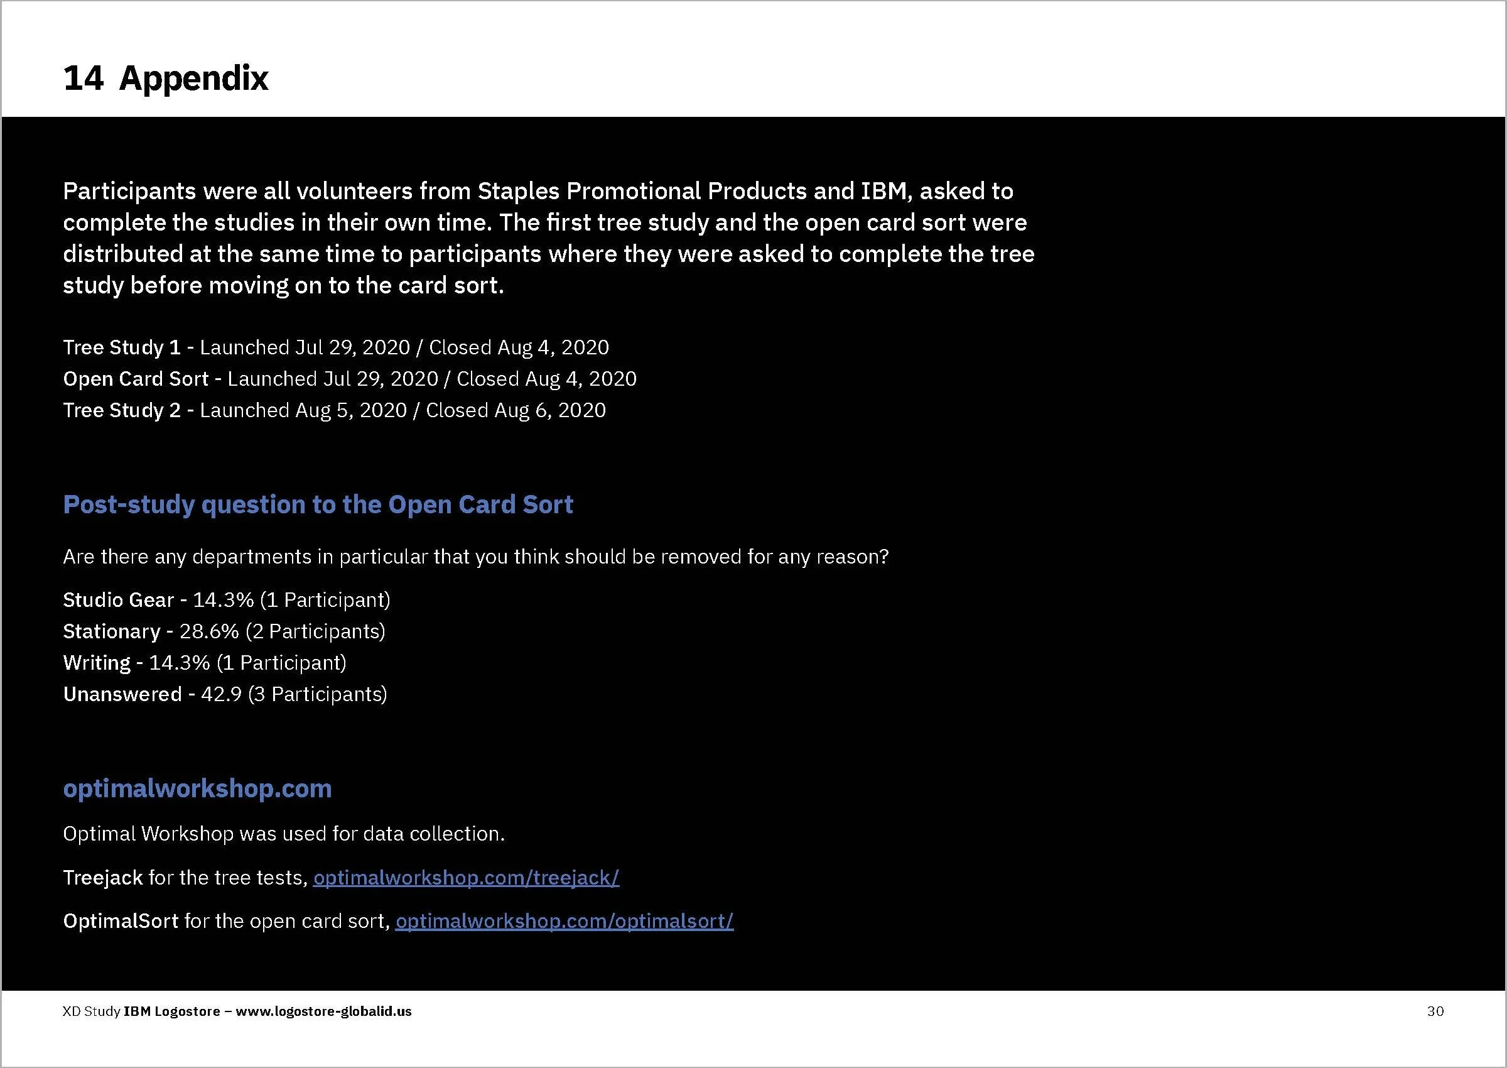Click the Unanswered 42.9 result line

225,694
